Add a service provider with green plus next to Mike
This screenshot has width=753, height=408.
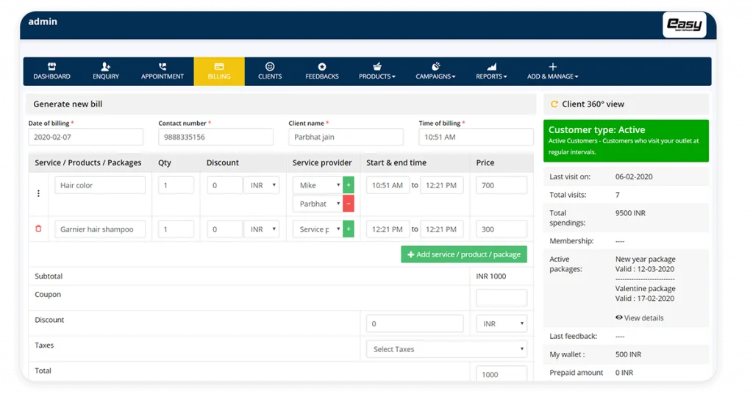coord(349,185)
